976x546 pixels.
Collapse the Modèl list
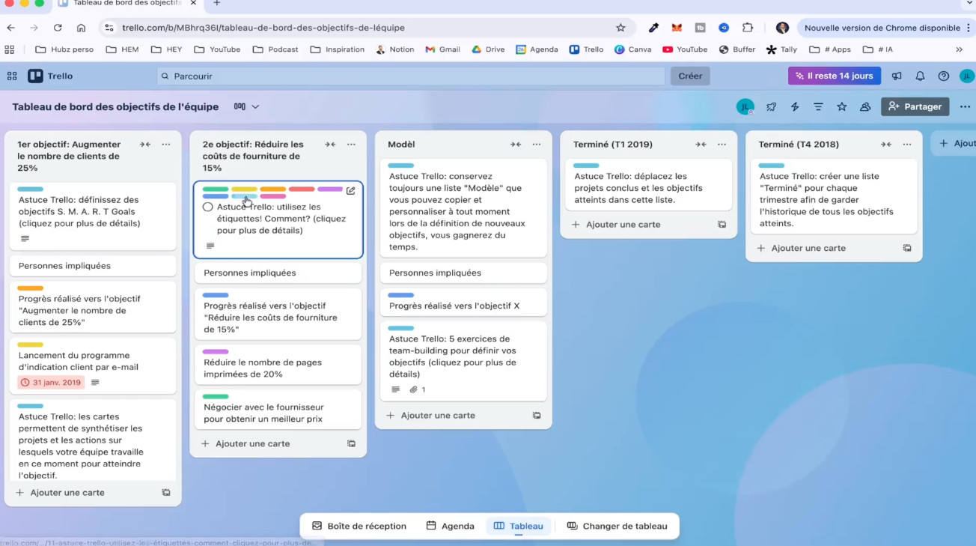click(x=516, y=145)
